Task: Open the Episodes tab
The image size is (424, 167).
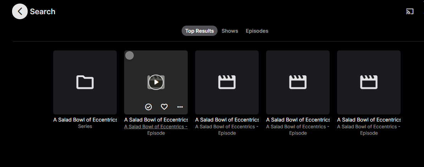Action: 257,31
